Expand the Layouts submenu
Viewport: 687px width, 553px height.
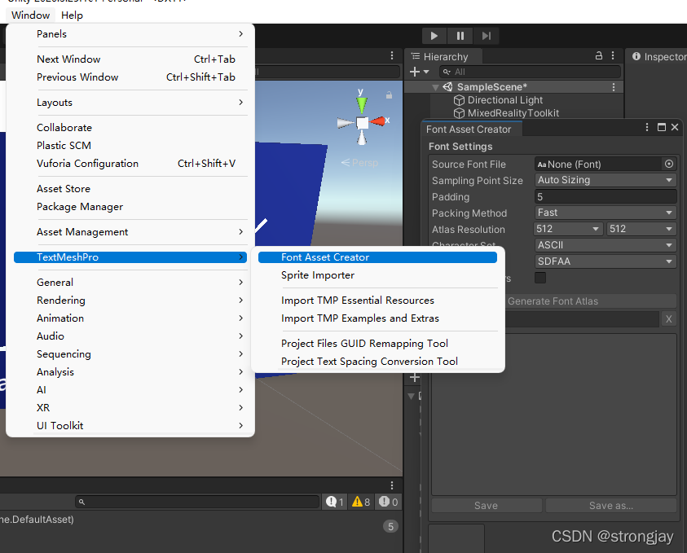coord(130,103)
